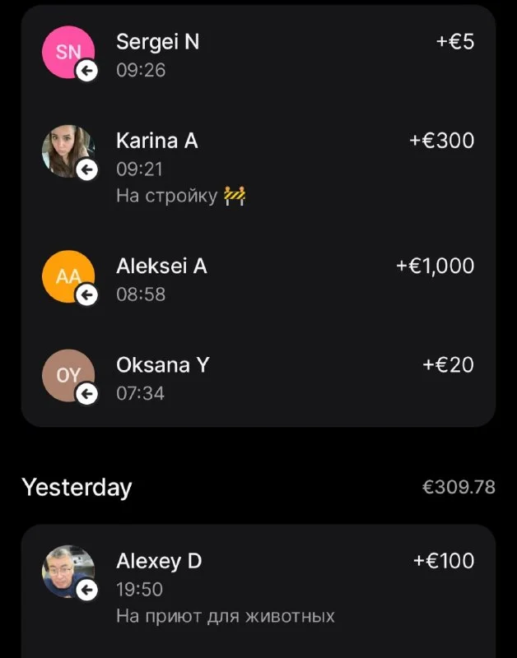517x658 pixels.
Task: Open Oksana Y transaction name
Action: pyautogui.click(x=162, y=364)
